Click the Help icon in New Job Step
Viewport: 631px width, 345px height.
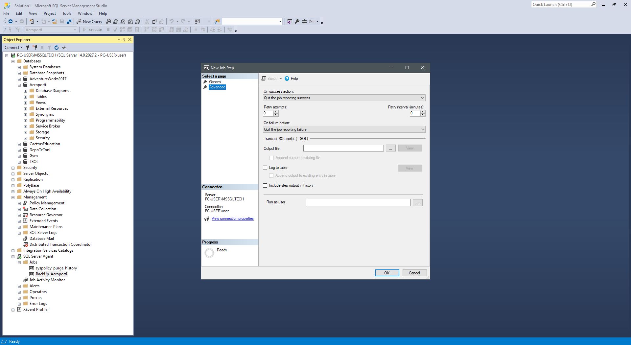pyautogui.click(x=287, y=79)
